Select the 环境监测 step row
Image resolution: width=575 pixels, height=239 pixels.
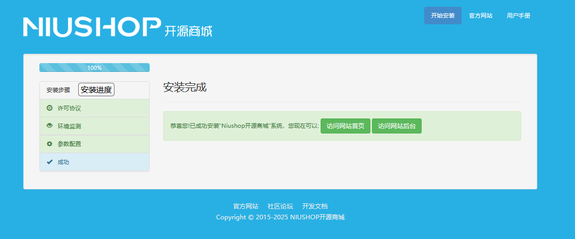95,126
